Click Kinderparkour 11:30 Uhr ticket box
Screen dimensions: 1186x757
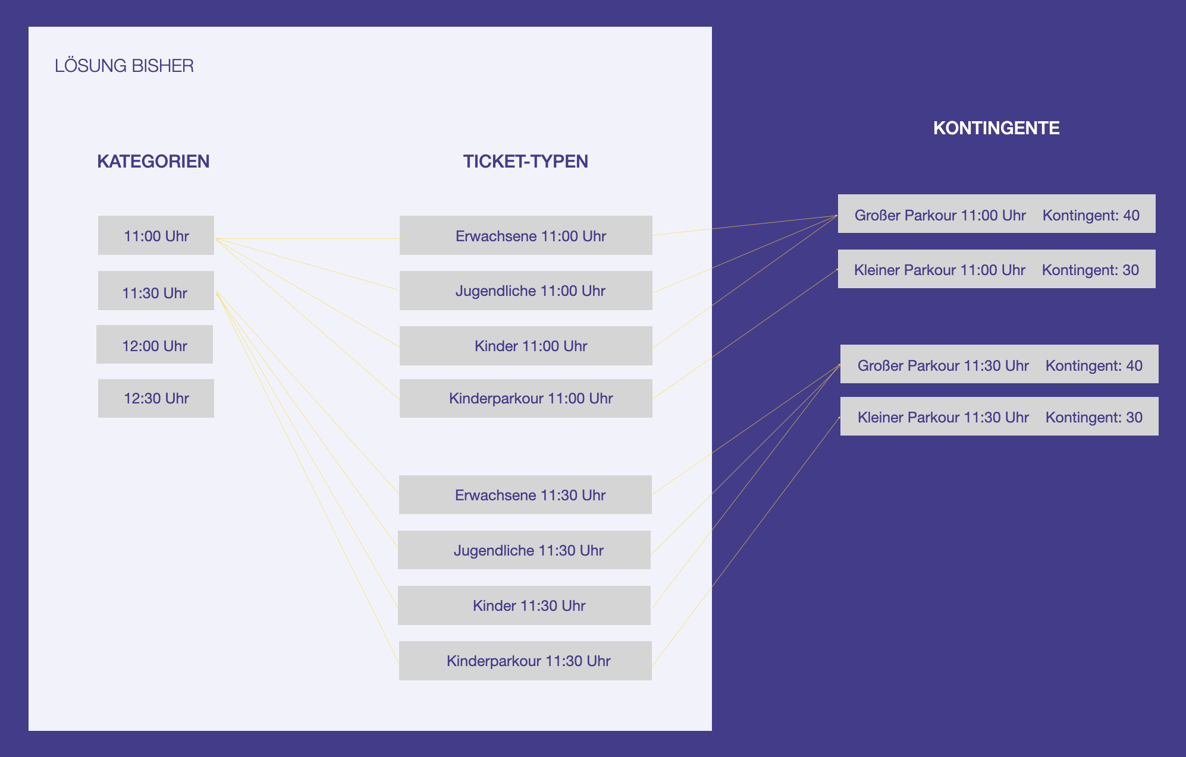coord(525,661)
